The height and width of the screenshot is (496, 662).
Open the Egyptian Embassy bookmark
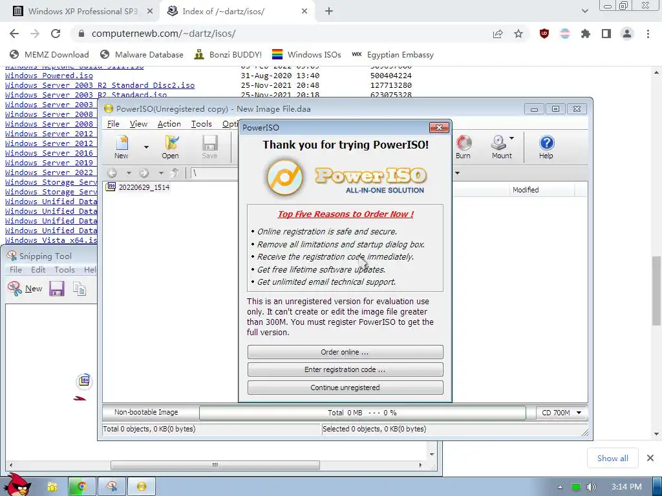(393, 54)
